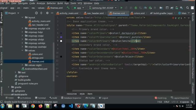Show the hidden editor tabs dropdown arrow
This screenshot has height=110, width=196.
[x=189, y=13]
